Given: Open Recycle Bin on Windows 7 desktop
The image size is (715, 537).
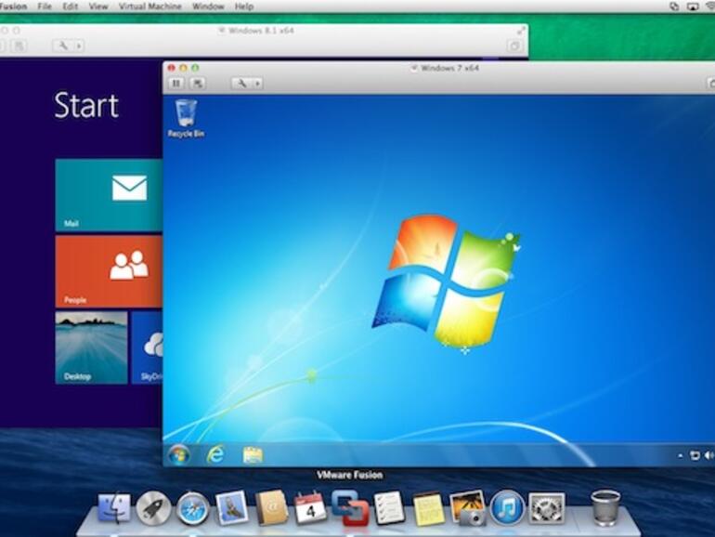Looking at the screenshot, I should point(186,119).
